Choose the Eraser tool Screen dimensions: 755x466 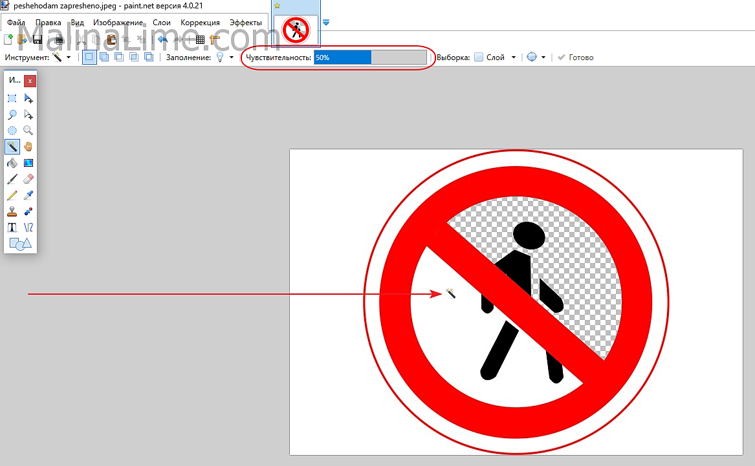(x=28, y=179)
